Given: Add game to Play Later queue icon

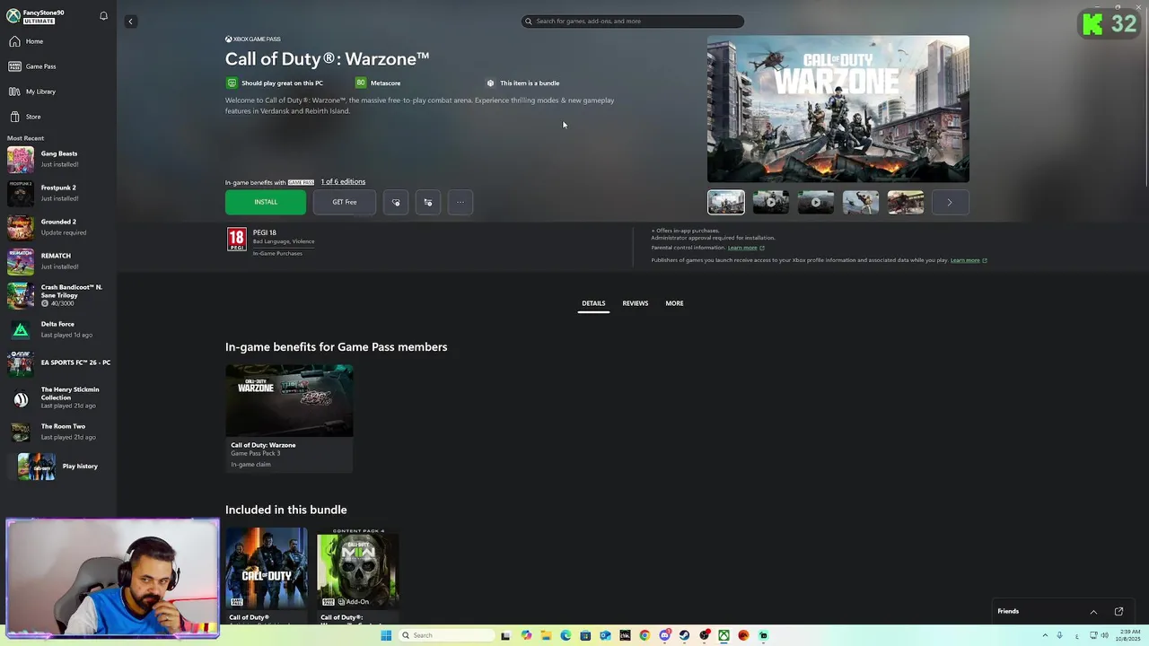Looking at the screenshot, I should 428,202.
